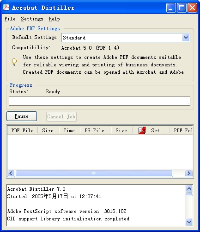Click the lightbulb hint icon

point(14,62)
